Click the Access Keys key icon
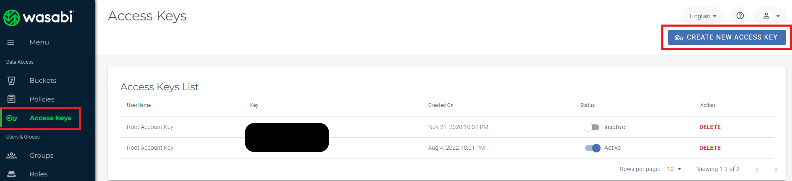 coord(12,118)
